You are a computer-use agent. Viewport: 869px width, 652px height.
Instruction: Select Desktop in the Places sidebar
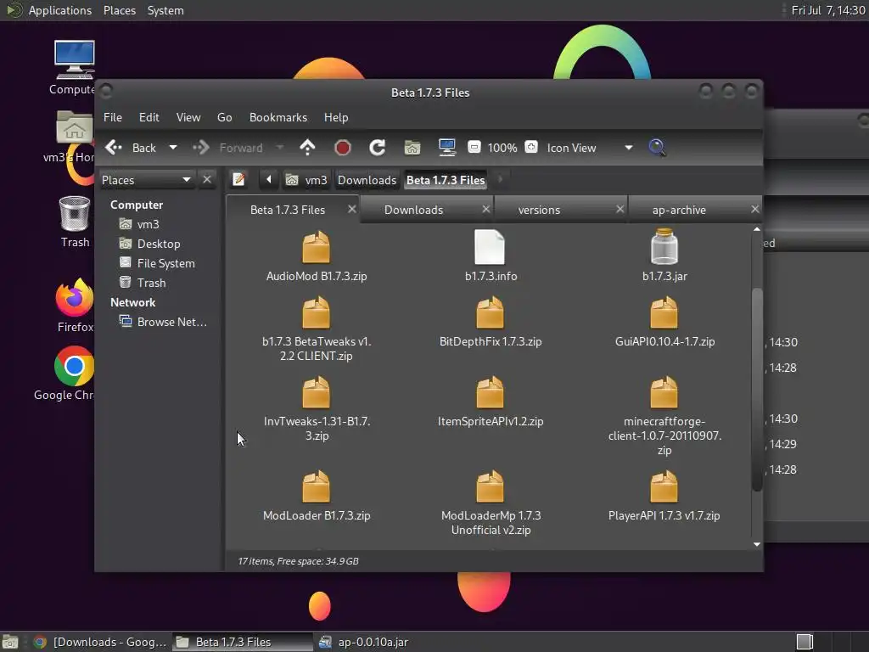click(x=159, y=244)
